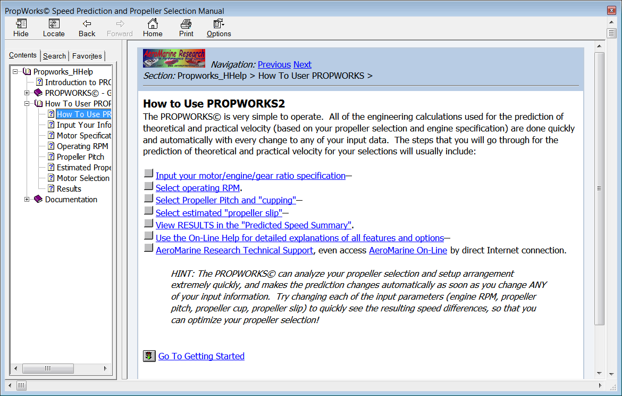Viewport: 622px width, 396px height.
Task: Switch to the Favorites tab
Action: click(x=87, y=56)
